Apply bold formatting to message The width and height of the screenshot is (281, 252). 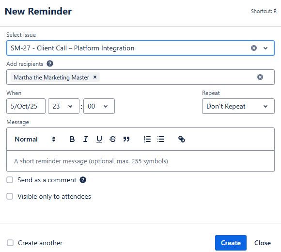click(x=72, y=139)
